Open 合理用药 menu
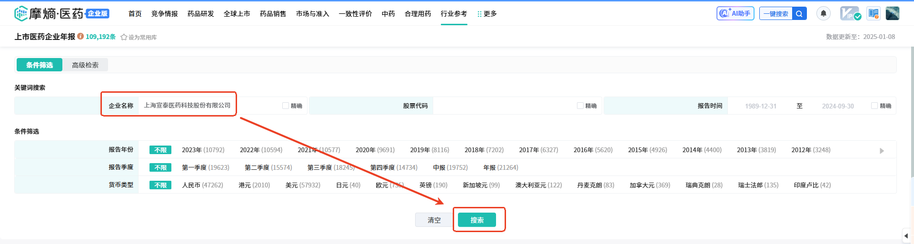 pyautogui.click(x=418, y=14)
